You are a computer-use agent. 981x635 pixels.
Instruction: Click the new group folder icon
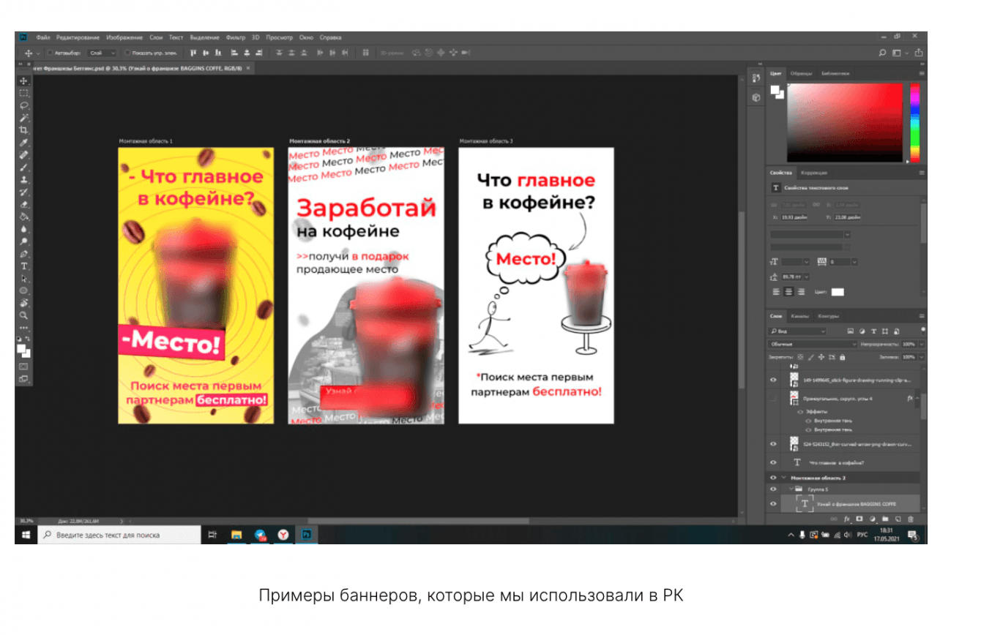click(885, 519)
